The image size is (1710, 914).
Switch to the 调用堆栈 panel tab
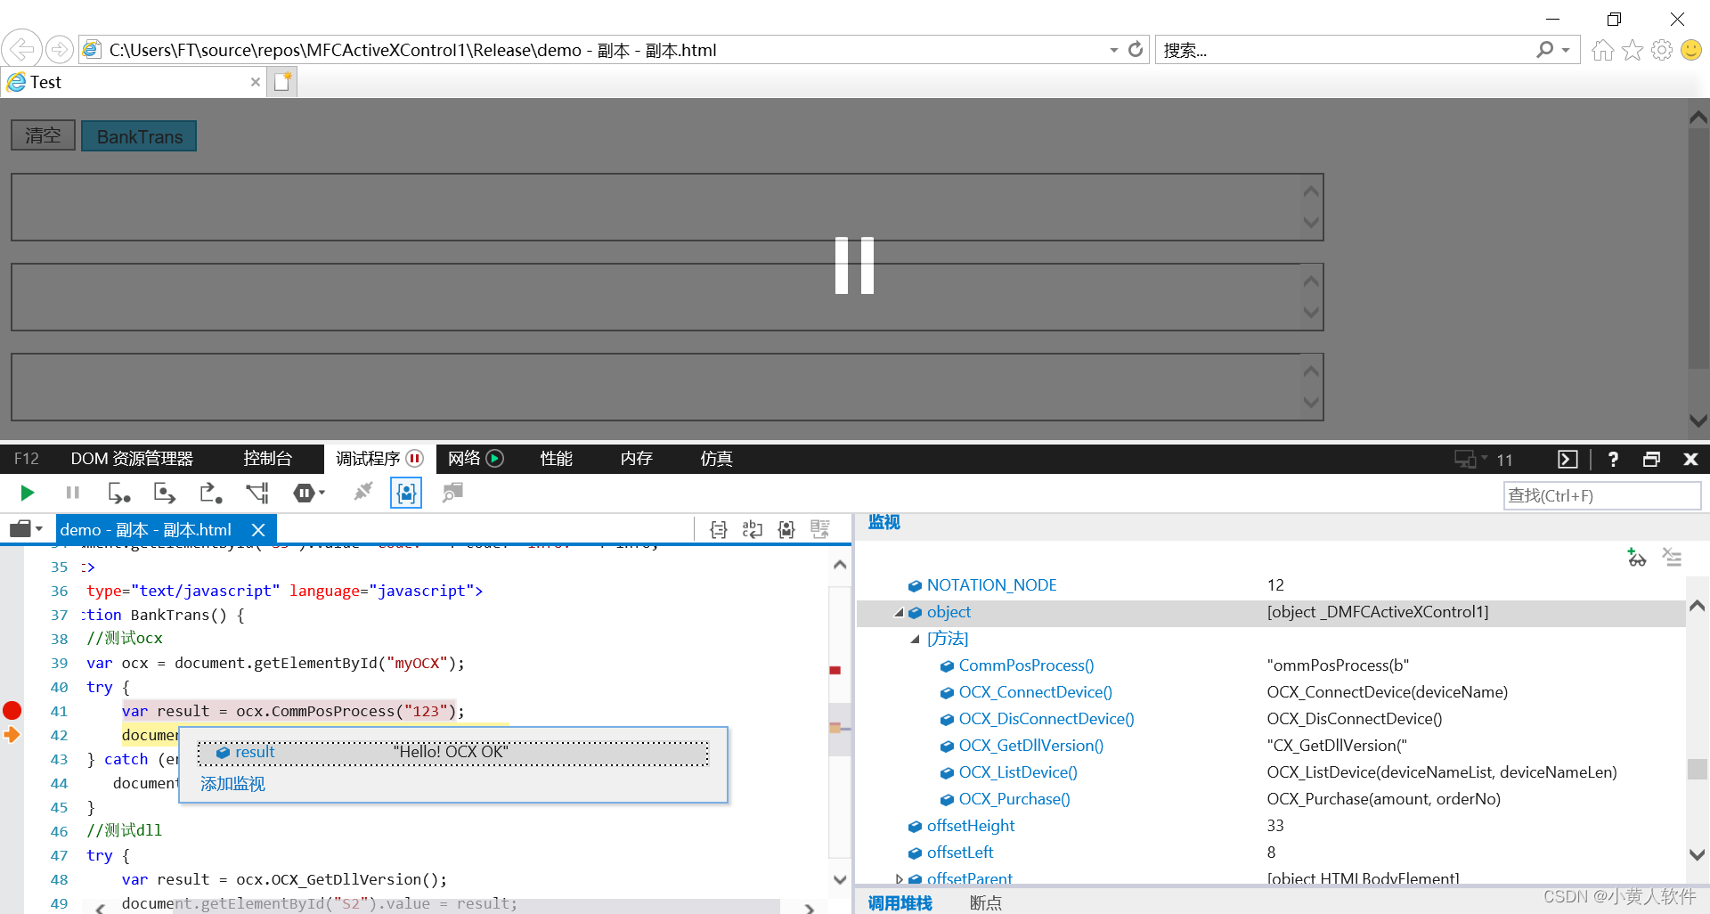pos(900,902)
